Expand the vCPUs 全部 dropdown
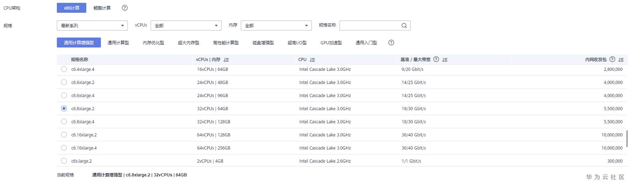The width and height of the screenshot is (629, 186). click(x=186, y=26)
